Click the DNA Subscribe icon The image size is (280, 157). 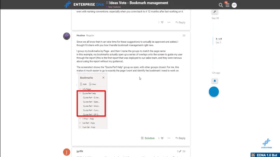[266, 143]
